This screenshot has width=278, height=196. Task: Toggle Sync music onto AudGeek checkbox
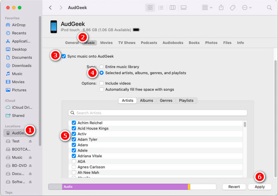(x=63, y=56)
